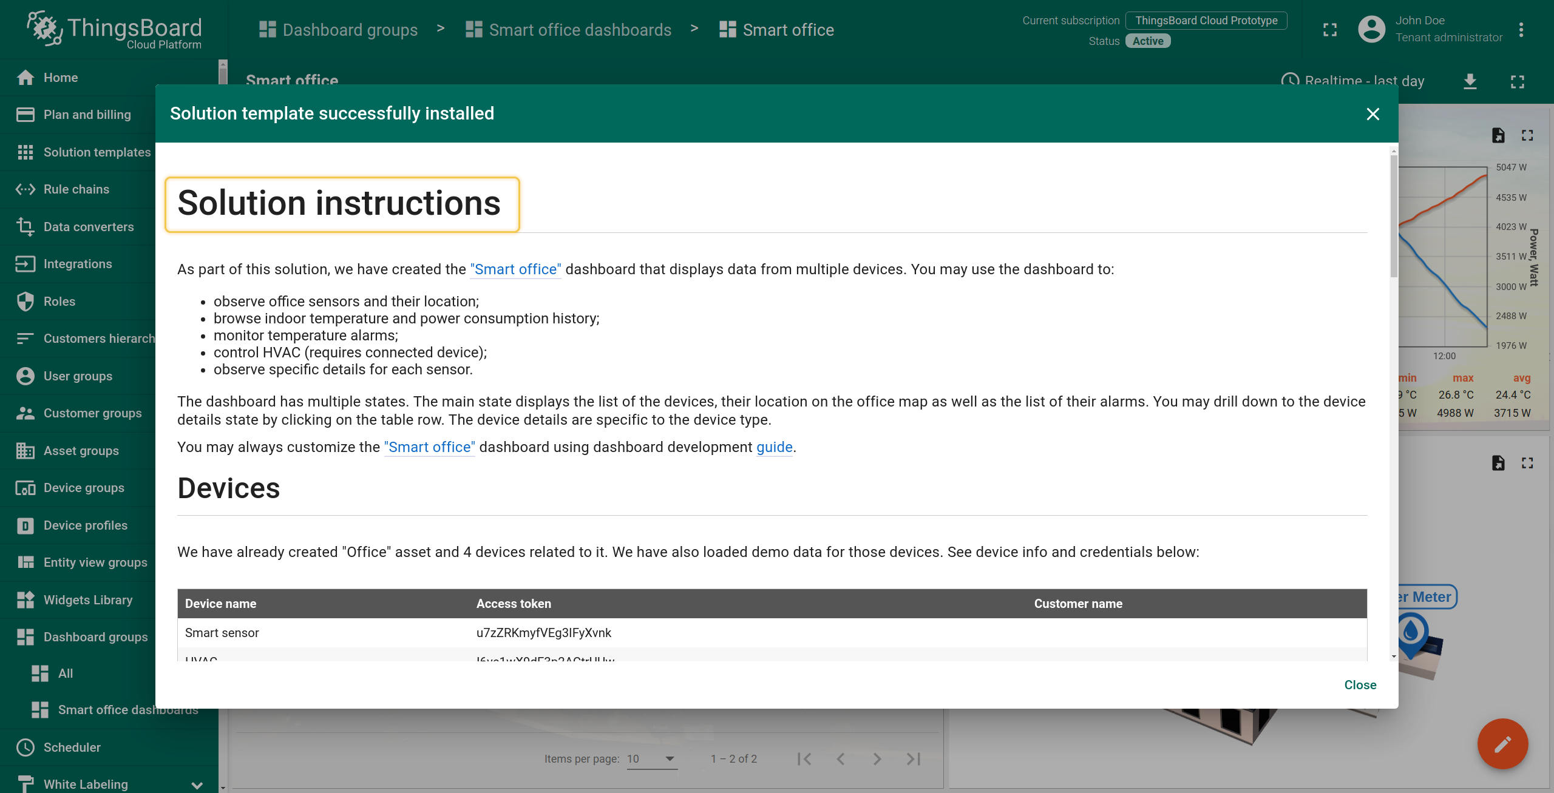The width and height of the screenshot is (1554, 793).
Task: Click the ThingsBoard logo
Action: point(114,30)
